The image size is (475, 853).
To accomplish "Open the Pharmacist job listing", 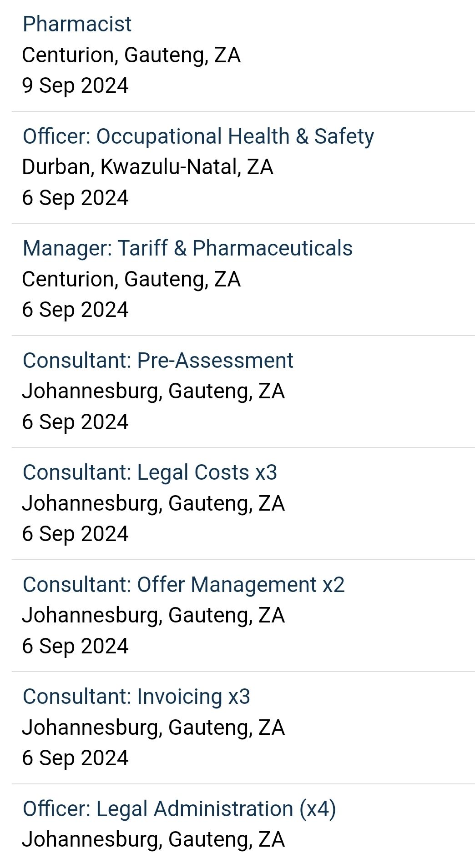I will coord(77,24).
